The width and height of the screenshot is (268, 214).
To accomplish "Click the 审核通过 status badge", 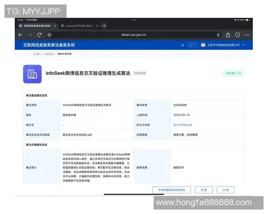I will click(x=233, y=73).
